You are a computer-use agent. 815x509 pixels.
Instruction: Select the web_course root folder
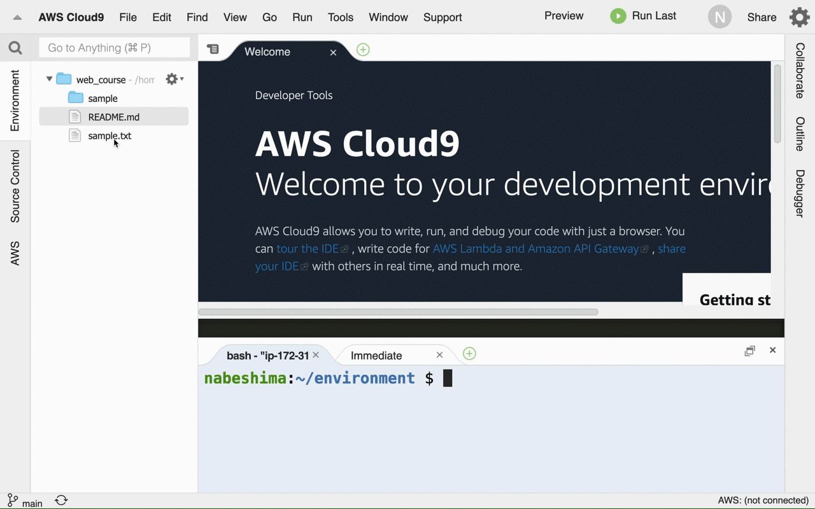point(101,80)
